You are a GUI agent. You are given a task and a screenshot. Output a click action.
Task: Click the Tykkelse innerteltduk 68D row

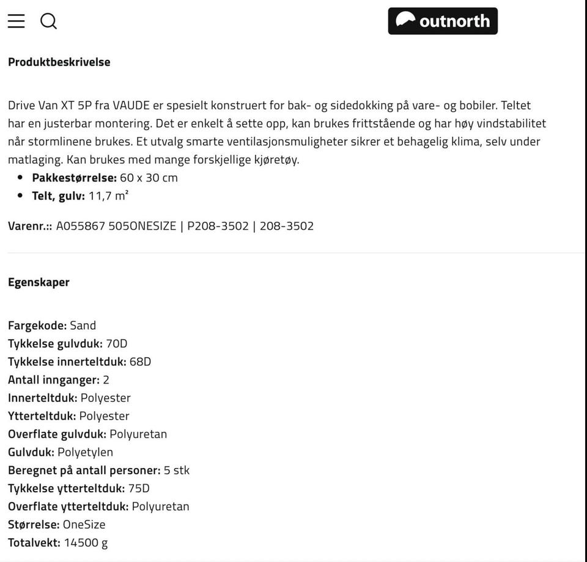[x=79, y=362]
